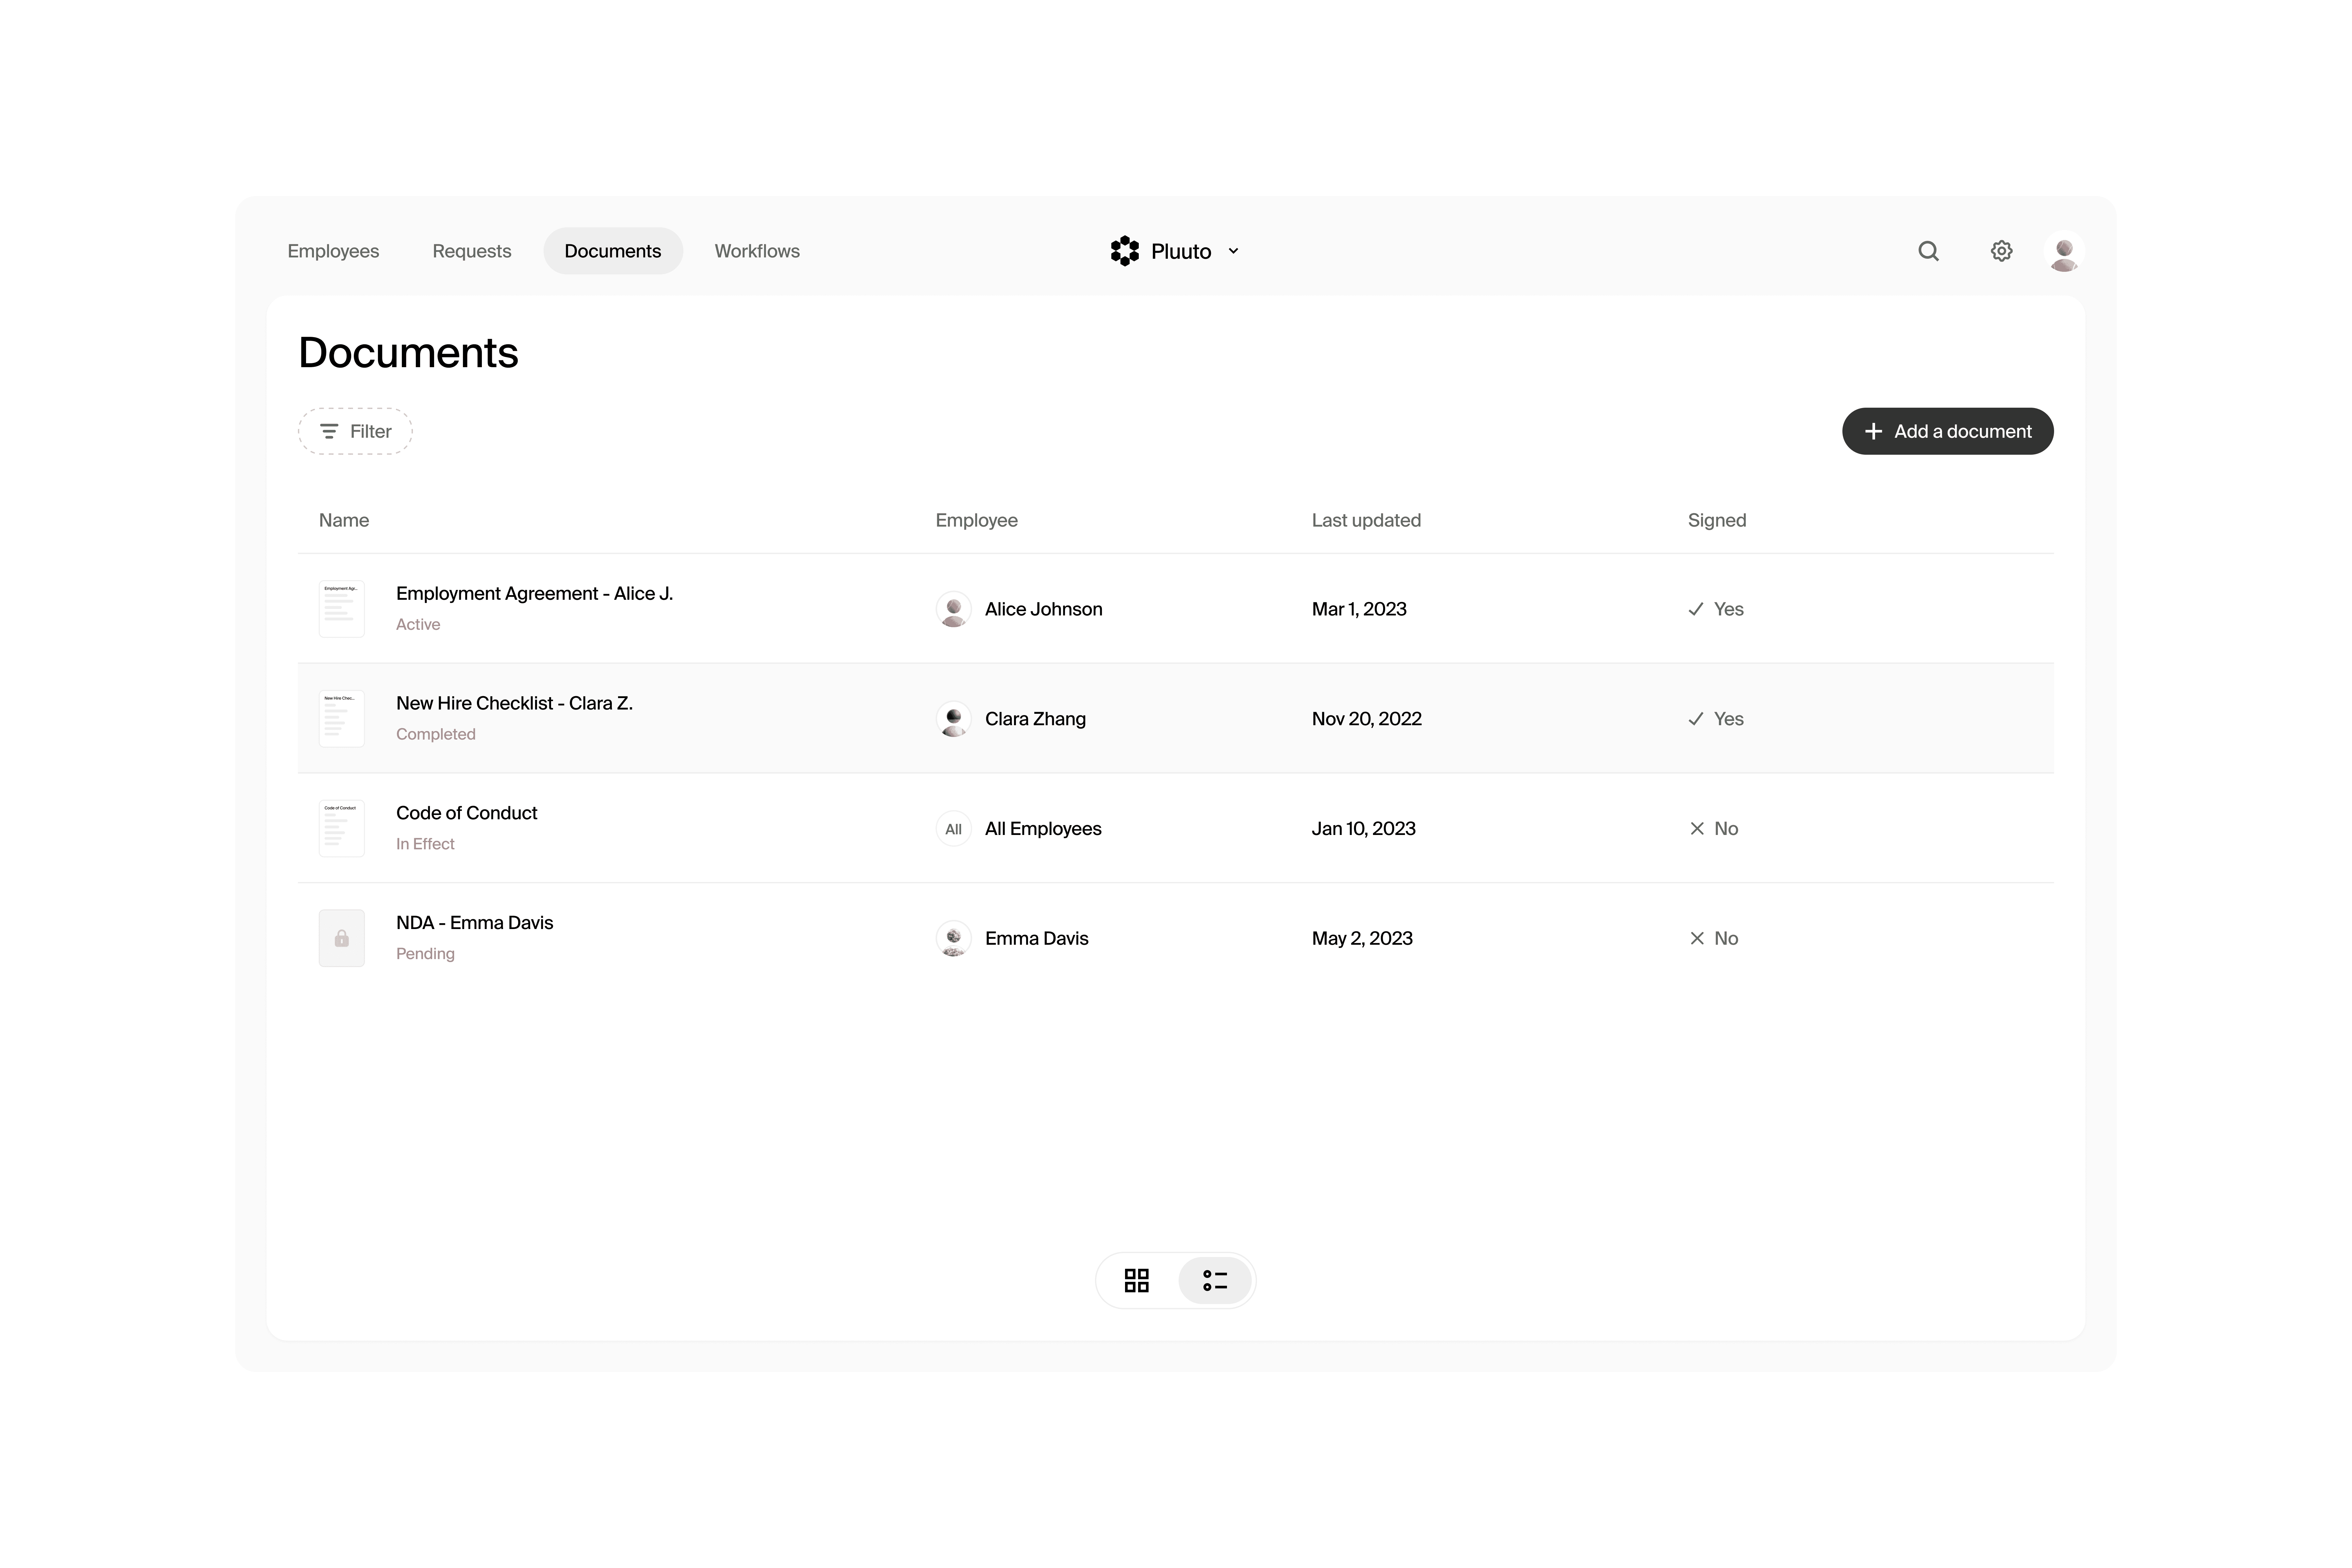
Task: Open the Filter options
Action: (355, 431)
